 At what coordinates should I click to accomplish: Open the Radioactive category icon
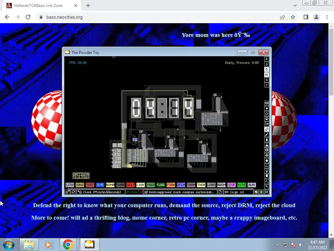pyautogui.click(x=266, y=155)
